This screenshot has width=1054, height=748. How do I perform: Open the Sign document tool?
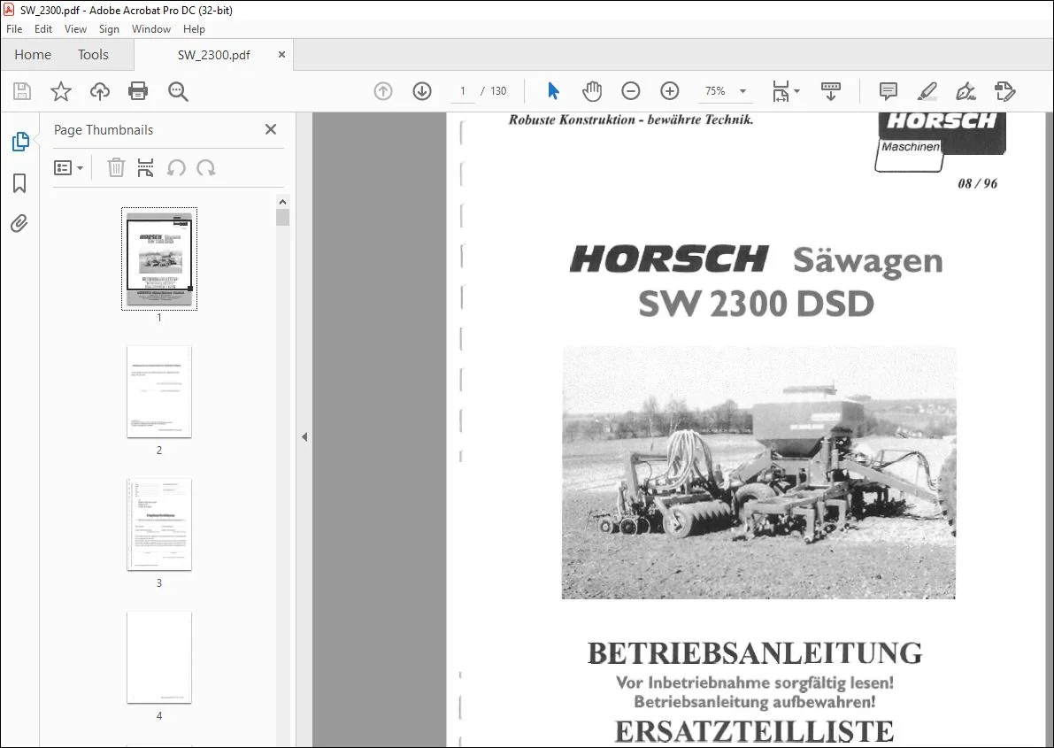(966, 91)
